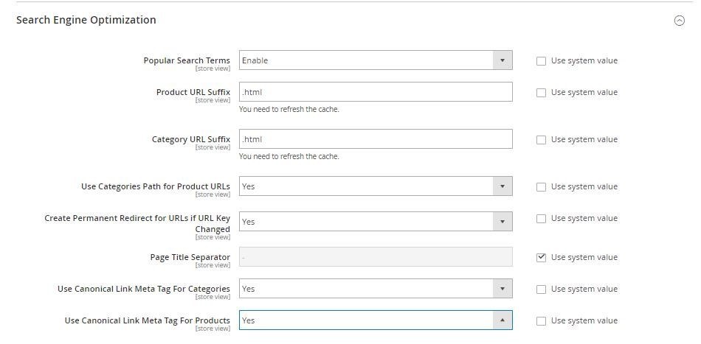Click the Category URL Suffix input field

tap(376, 139)
